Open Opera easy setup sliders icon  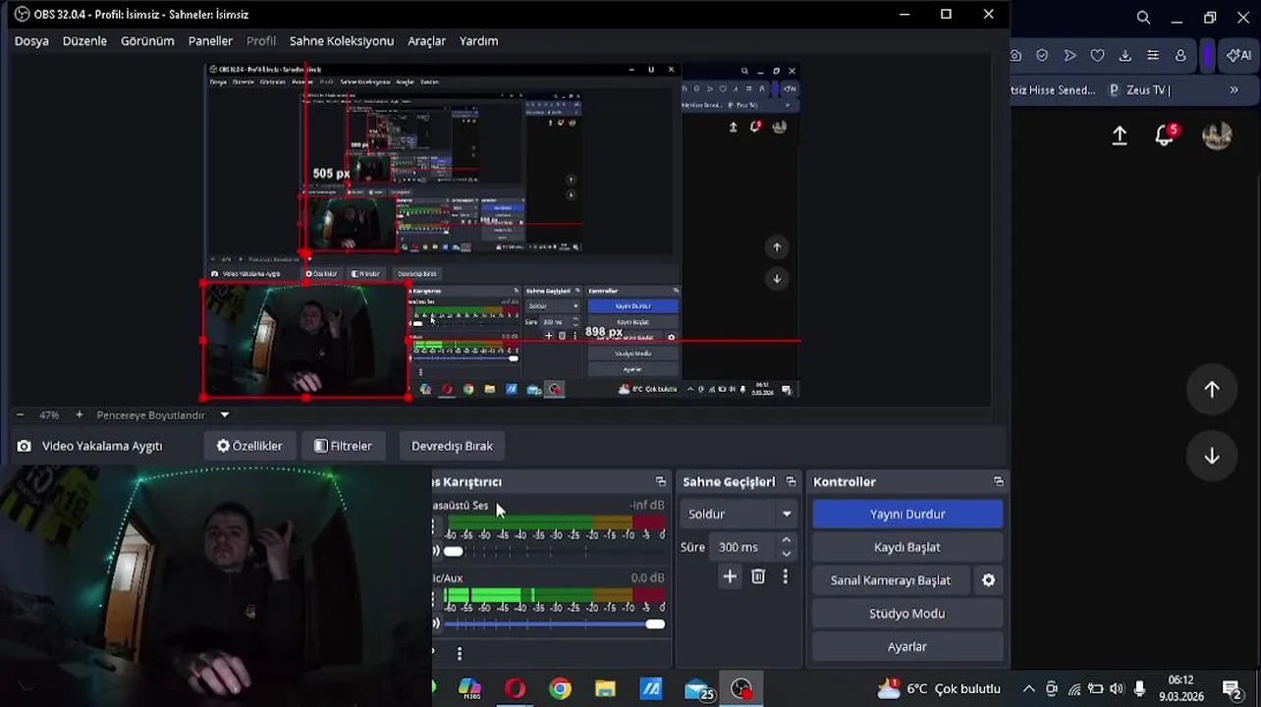coord(1153,56)
